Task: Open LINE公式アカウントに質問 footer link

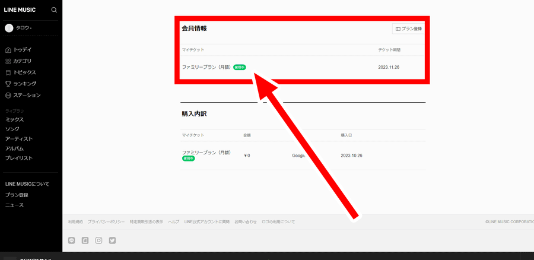Action: [x=207, y=222]
